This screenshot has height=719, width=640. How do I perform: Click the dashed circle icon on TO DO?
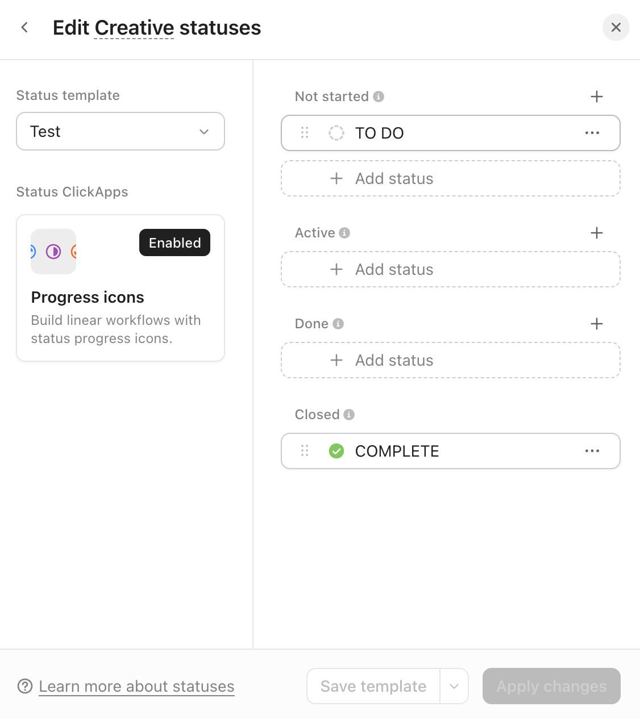336,133
